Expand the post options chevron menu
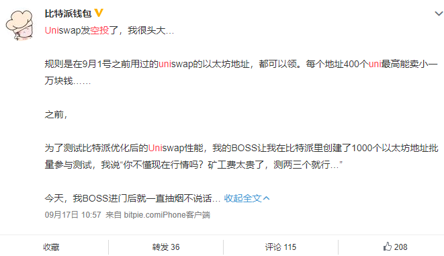 coord(439,13)
